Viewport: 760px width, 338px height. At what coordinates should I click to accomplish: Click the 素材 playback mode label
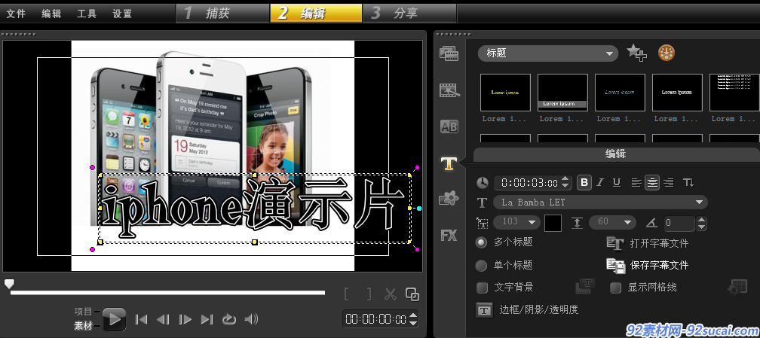tap(83, 326)
